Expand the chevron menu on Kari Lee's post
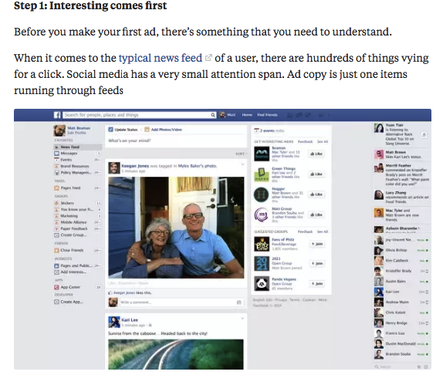 (x=242, y=318)
